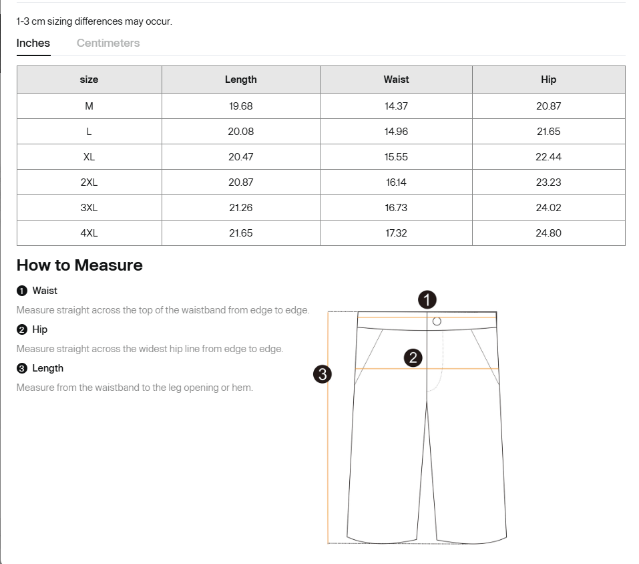Click the 3XL hip value 24.02
This screenshot has width=639, height=564.
click(x=548, y=208)
